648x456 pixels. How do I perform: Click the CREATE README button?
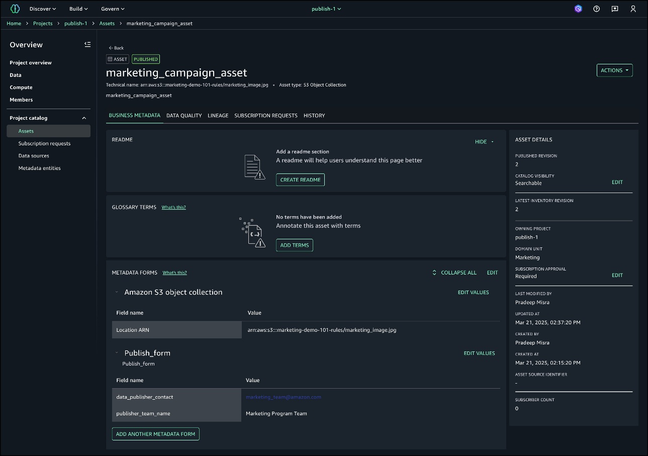[x=300, y=179]
